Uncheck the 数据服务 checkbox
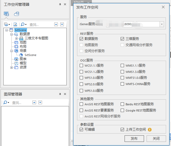Screen dimensions: 171x146 click(x=81, y=39)
